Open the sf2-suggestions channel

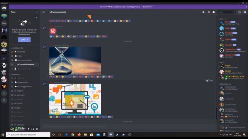click(24, 86)
